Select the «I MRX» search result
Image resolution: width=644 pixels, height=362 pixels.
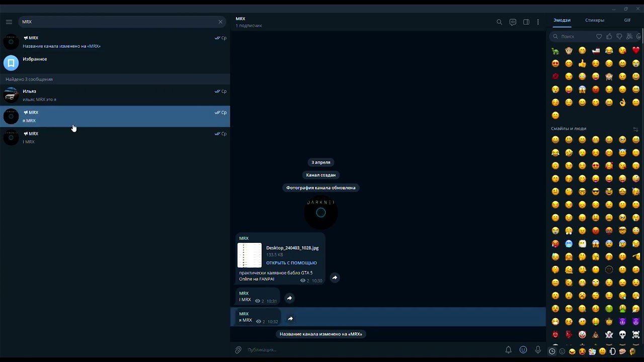[115, 137]
